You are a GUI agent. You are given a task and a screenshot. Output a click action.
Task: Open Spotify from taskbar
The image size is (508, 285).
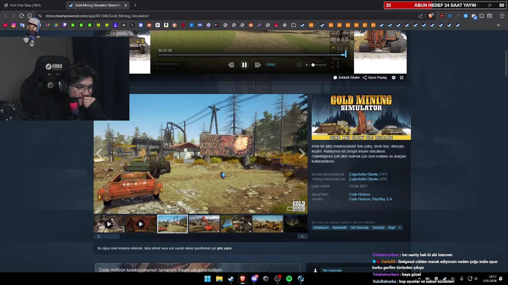(x=289, y=279)
